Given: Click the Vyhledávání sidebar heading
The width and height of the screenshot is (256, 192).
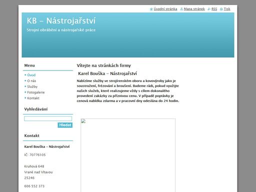Looking at the screenshot, I should coord(36,109).
